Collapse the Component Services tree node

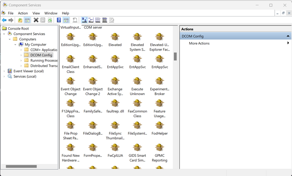4,34
